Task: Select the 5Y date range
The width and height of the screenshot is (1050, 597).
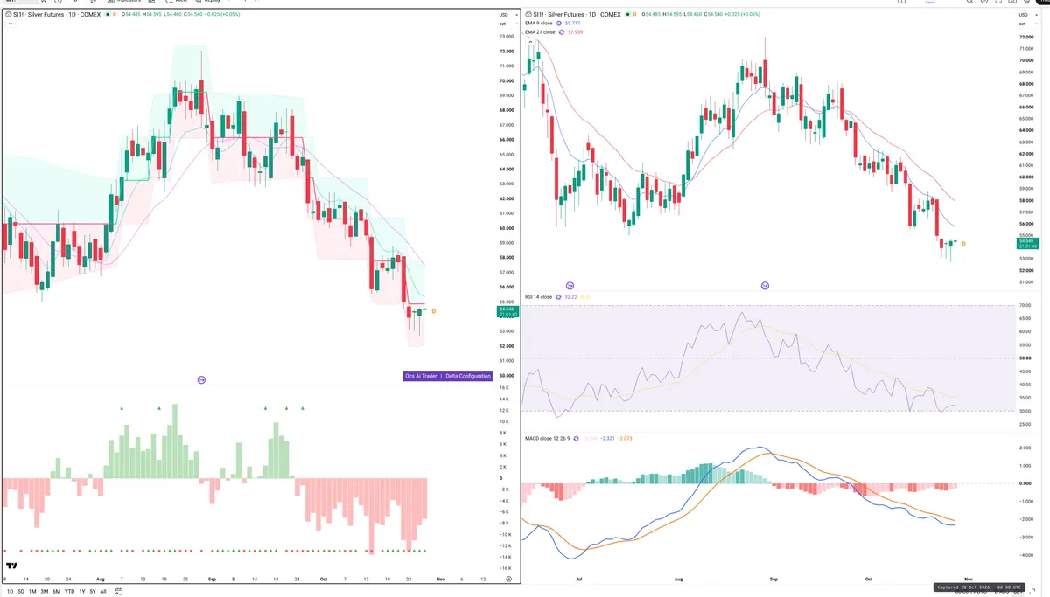Action: 93,592
